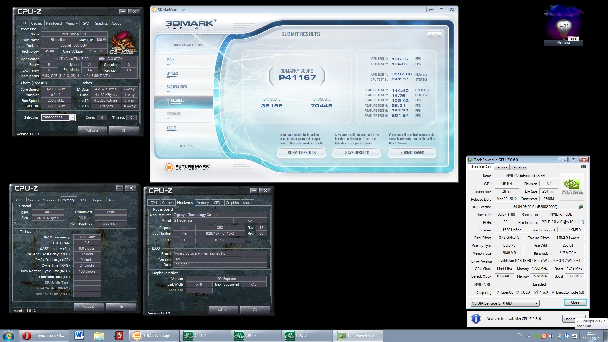Open the SPD tab in the Memory CPU-Z window
Screen dimensions: 608x342
click(x=83, y=200)
